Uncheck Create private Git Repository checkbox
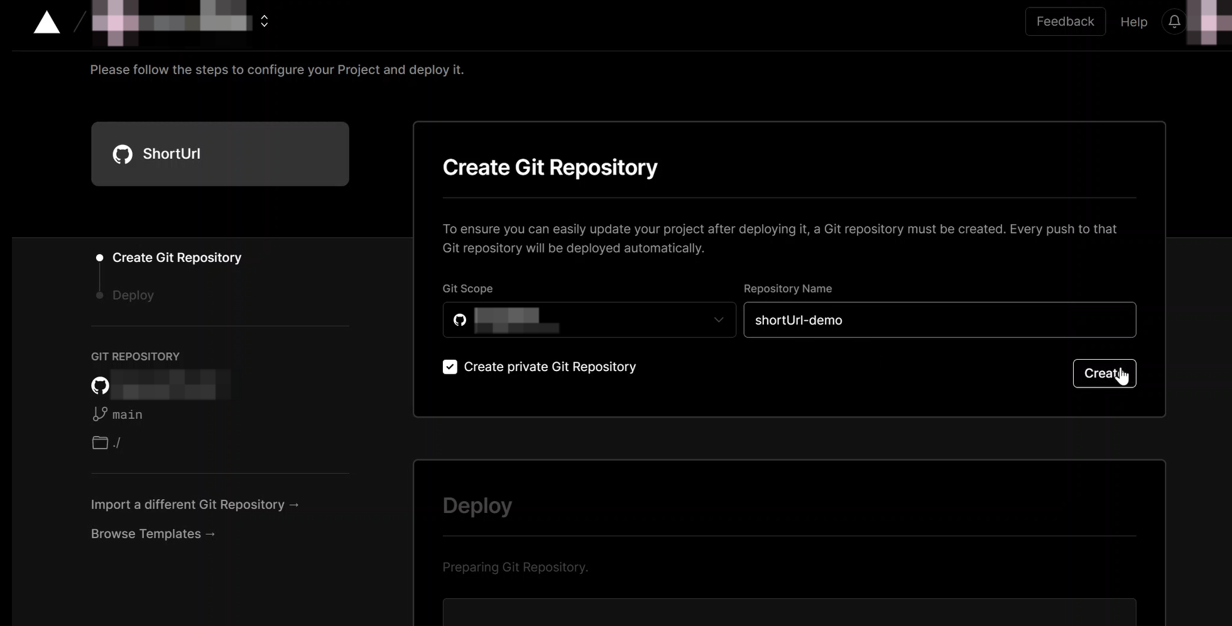The height and width of the screenshot is (626, 1232). [x=450, y=367]
